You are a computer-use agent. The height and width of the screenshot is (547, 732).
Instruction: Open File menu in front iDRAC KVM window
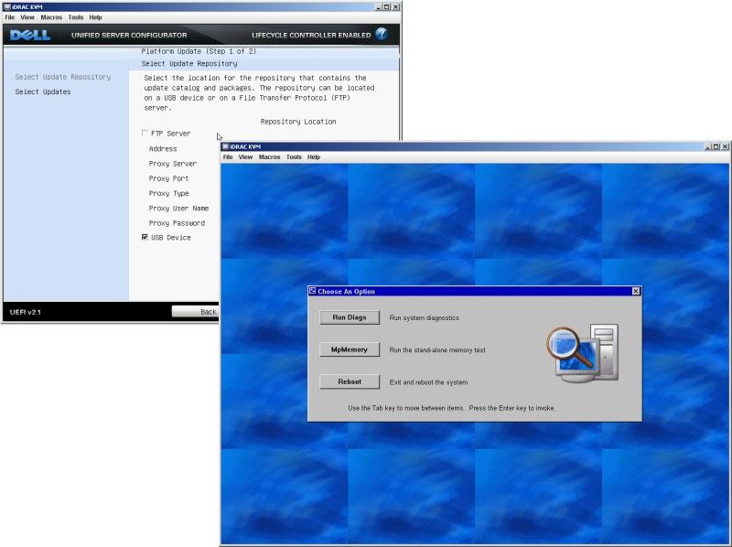(228, 157)
